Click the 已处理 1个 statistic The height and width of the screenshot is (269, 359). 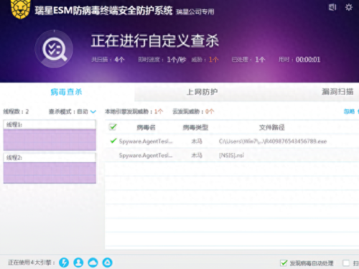point(248,60)
